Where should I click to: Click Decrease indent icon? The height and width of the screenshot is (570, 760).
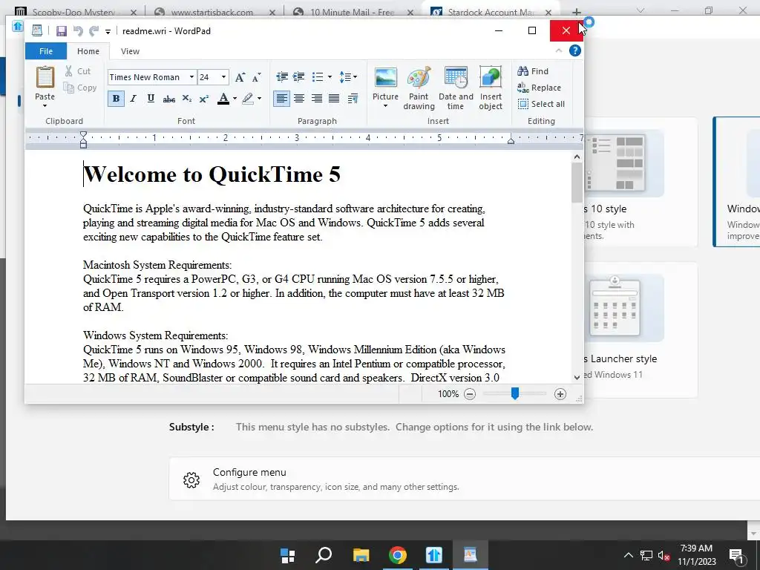(x=281, y=76)
